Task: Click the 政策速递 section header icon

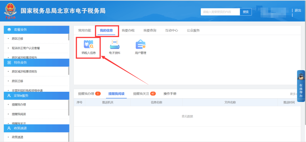Action: [9, 128]
